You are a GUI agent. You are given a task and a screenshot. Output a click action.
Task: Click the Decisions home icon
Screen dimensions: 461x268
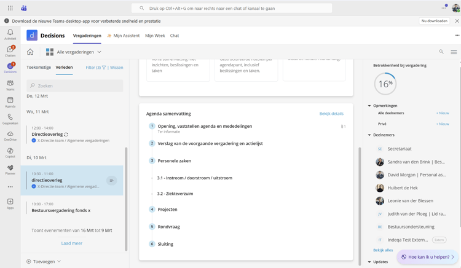tap(30, 52)
